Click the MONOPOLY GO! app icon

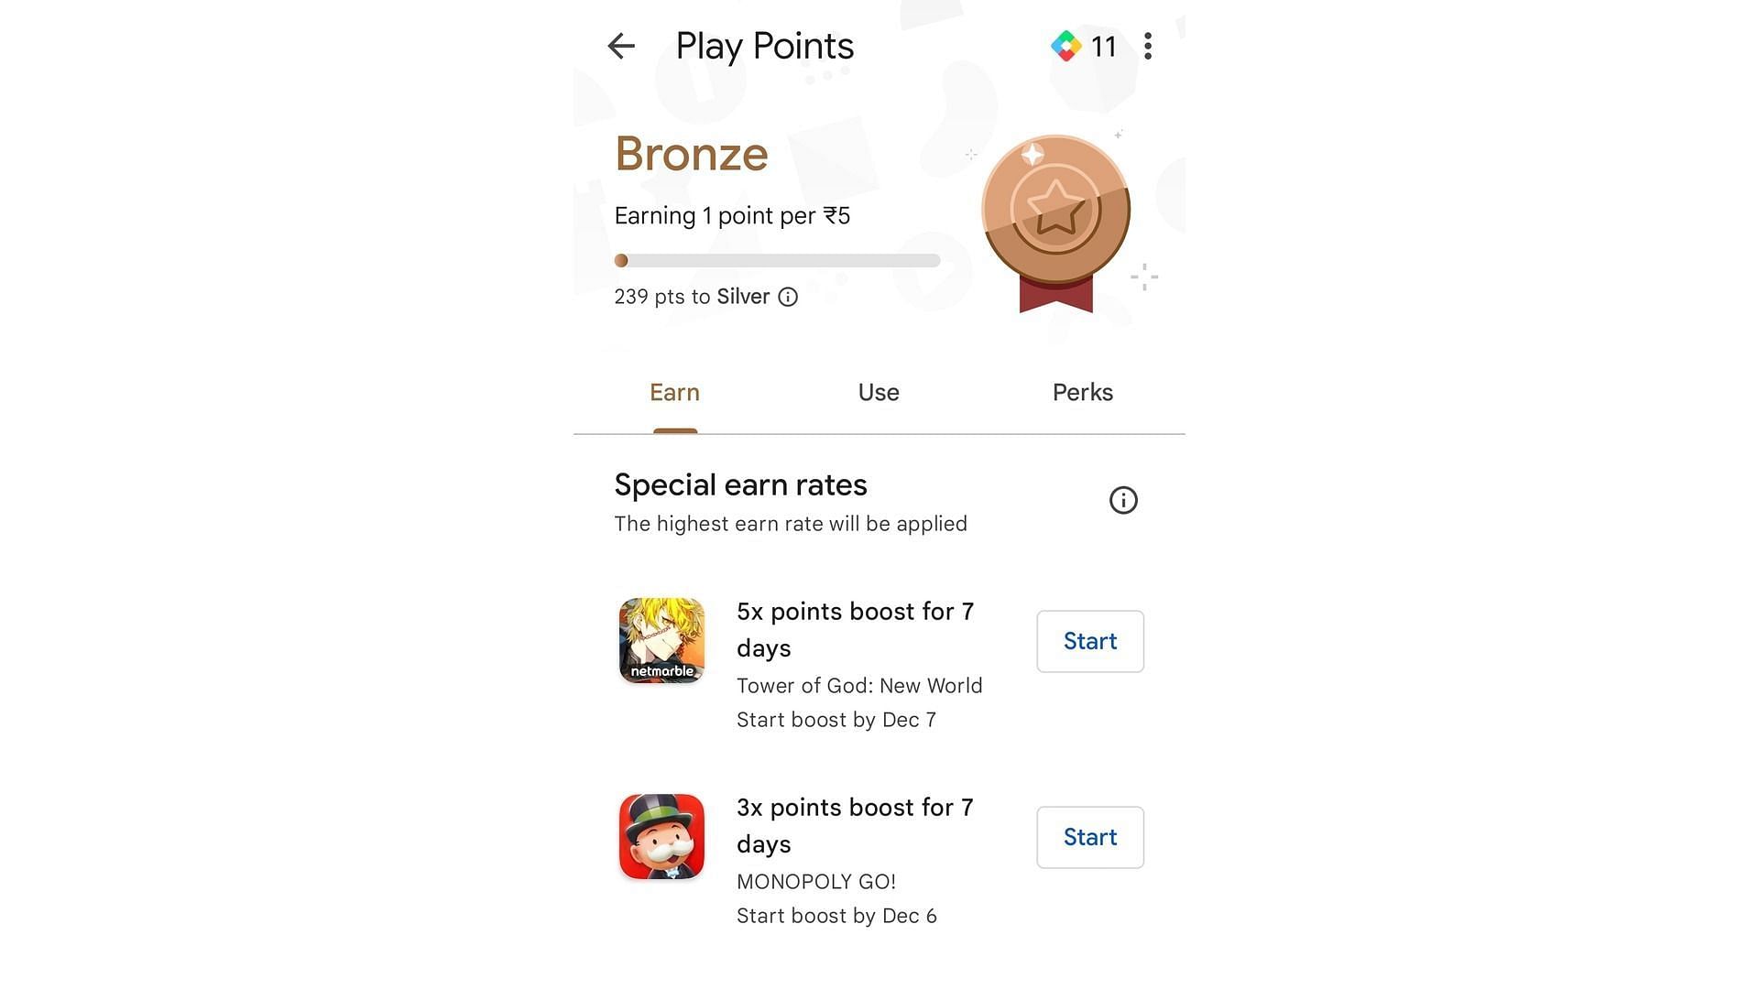[x=662, y=837]
